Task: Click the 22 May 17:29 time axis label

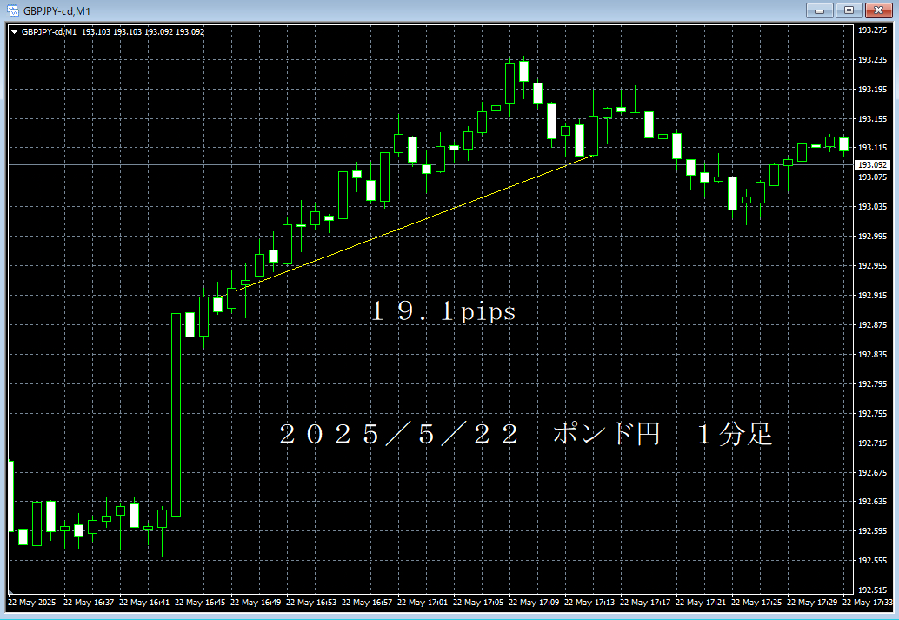Action: tap(815, 602)
